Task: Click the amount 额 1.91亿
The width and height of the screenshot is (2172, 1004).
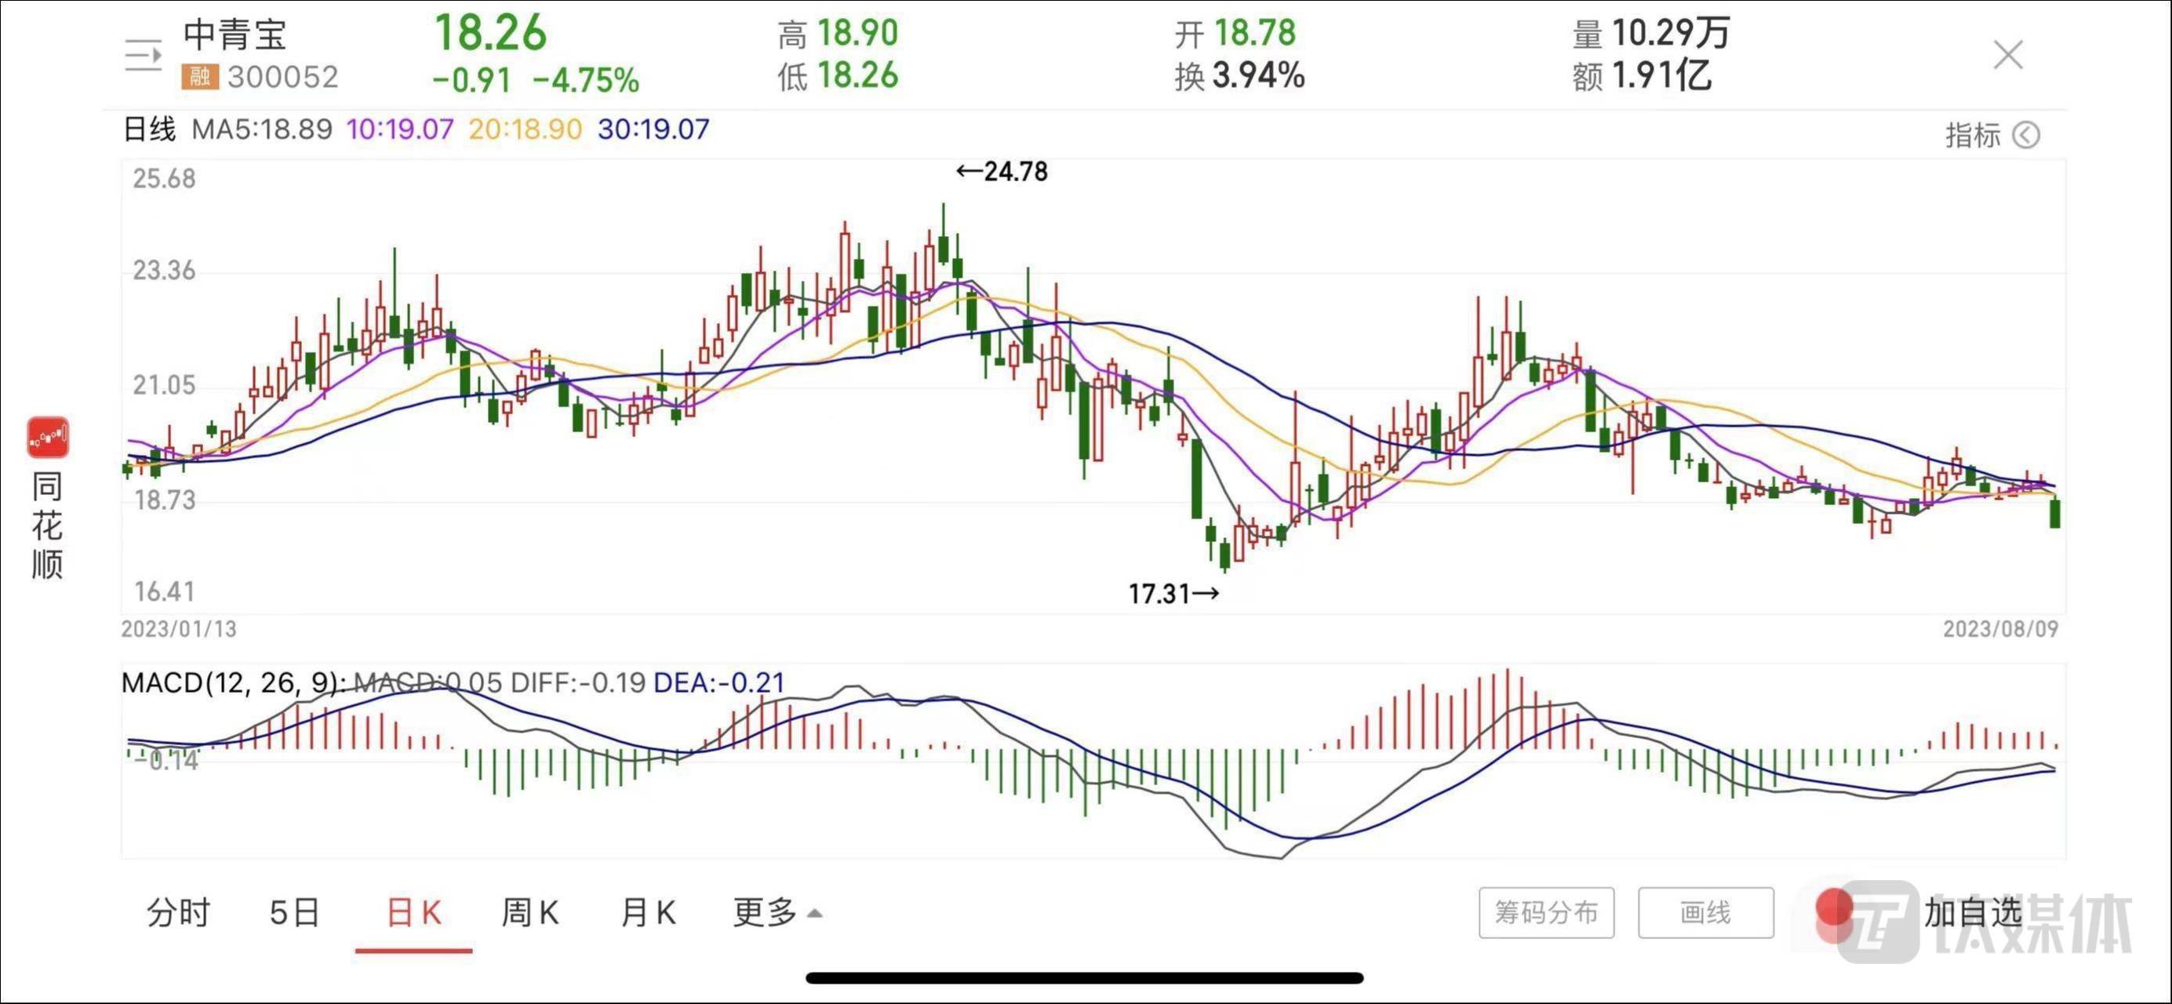Action: [1642, 76]
